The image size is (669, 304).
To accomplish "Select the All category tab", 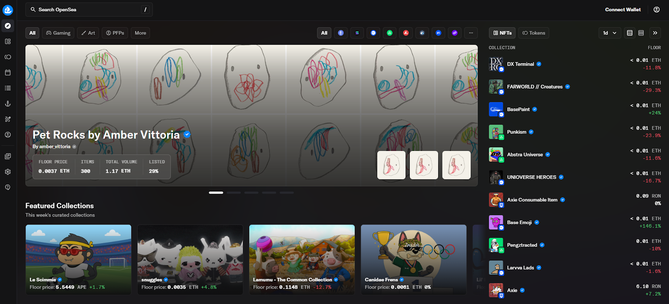I will [x=32, y=33].
